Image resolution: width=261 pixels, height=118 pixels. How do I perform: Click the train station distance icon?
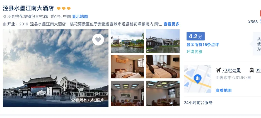pyautogui.click(x=252, y=70)
